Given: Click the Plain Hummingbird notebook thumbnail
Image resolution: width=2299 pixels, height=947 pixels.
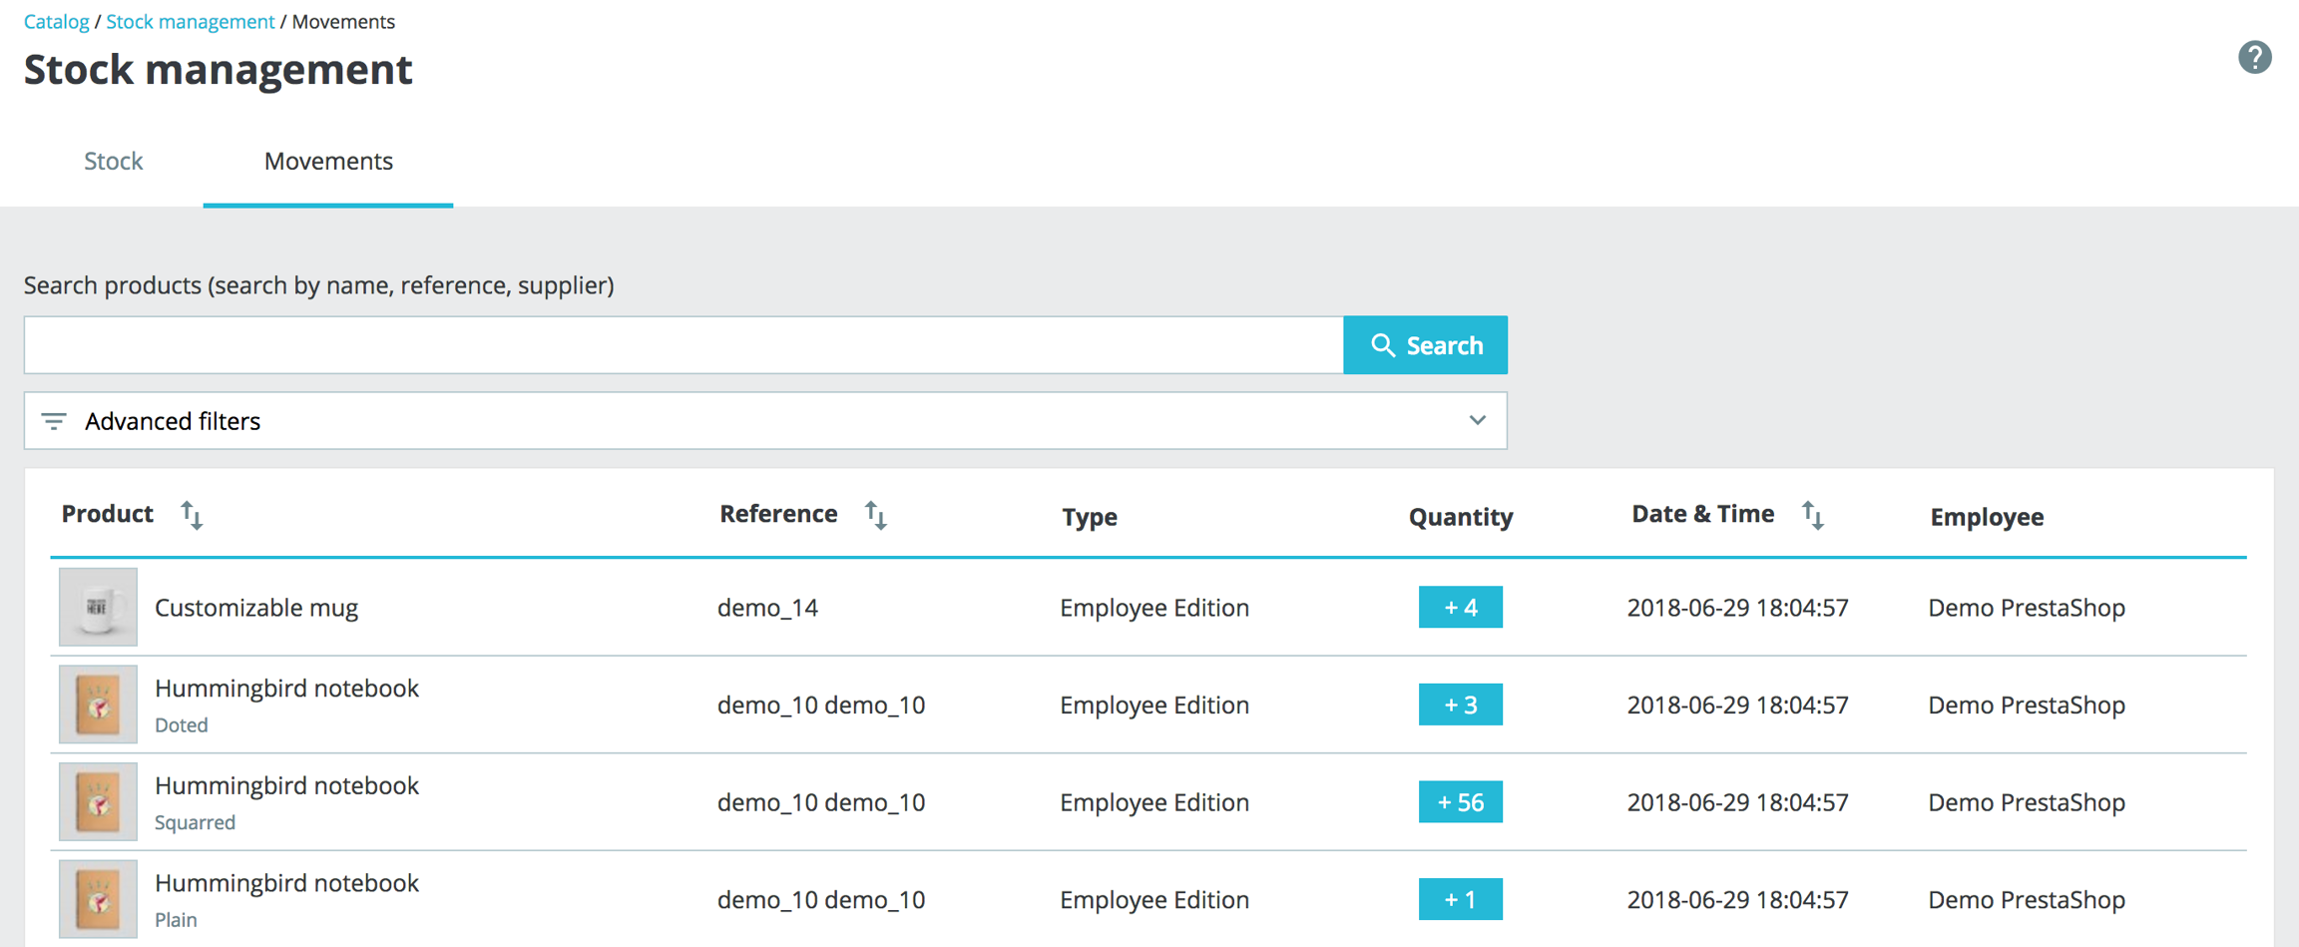Looking at the screenshot, I should (x=98, y=899).
